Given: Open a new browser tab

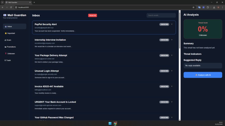Looking at the screenshot, I should pyautogui.click(x=34, y=2).
